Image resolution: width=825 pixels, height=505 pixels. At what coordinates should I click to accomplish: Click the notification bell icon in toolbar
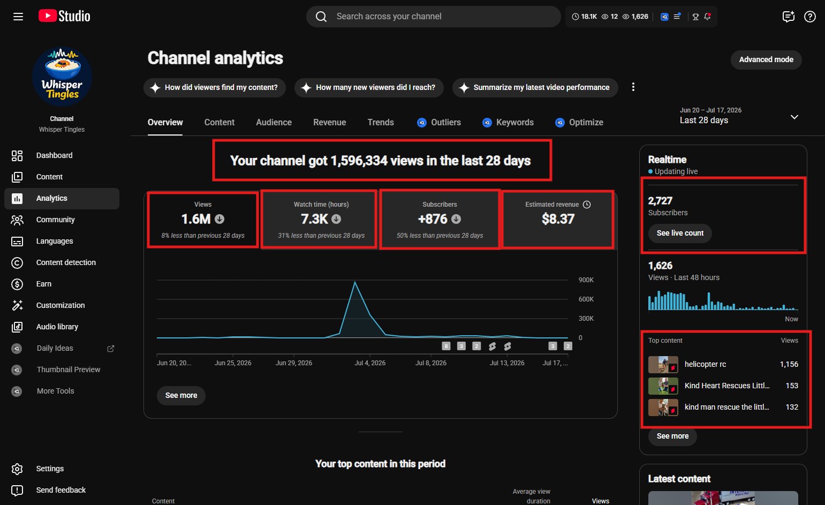pos(707,17)
